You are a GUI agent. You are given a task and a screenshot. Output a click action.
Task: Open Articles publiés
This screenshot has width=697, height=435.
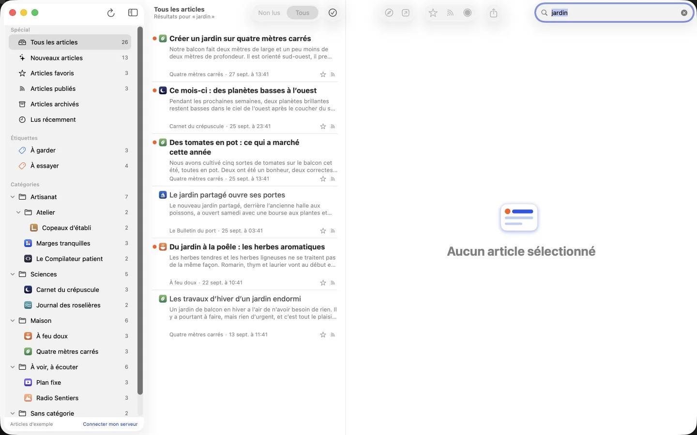[x=70, y=88]
